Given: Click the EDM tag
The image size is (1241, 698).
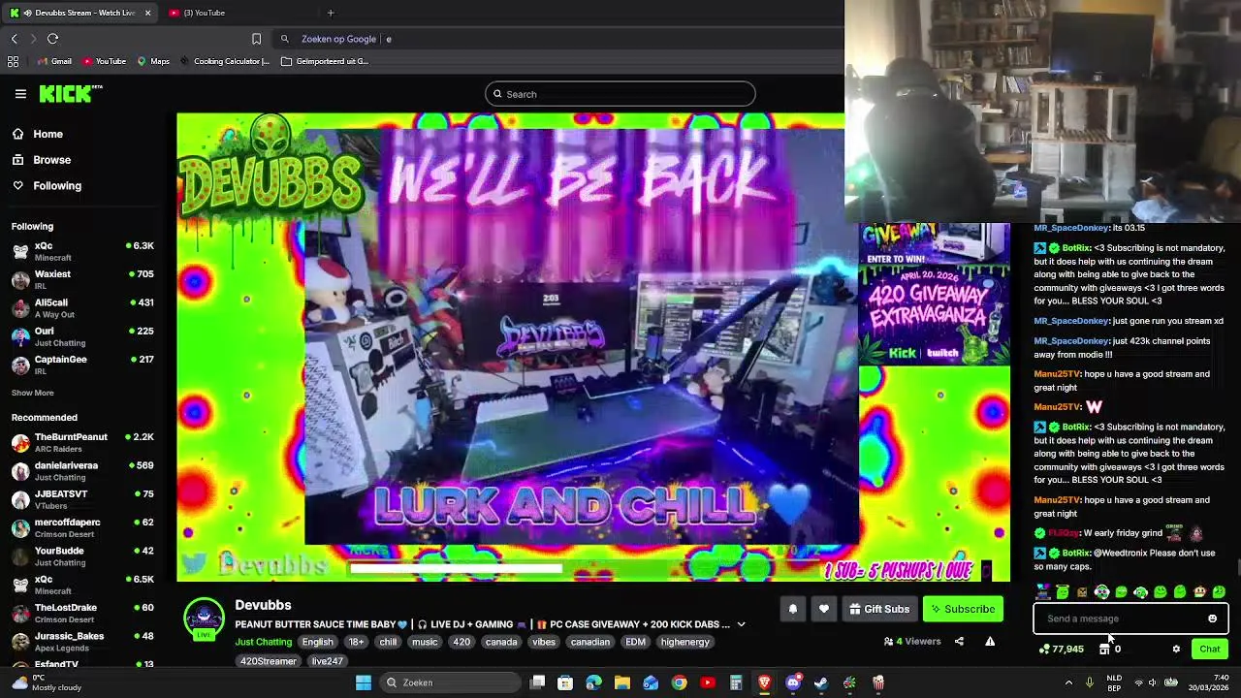Looking at the screenshot, I should (x=635, y=642).
